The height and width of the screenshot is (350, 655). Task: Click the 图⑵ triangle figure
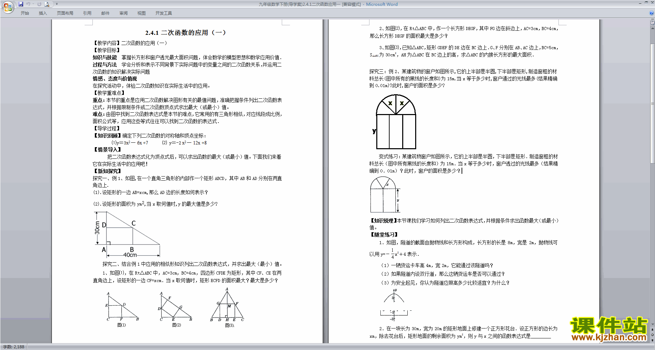(x=176, y=307)
